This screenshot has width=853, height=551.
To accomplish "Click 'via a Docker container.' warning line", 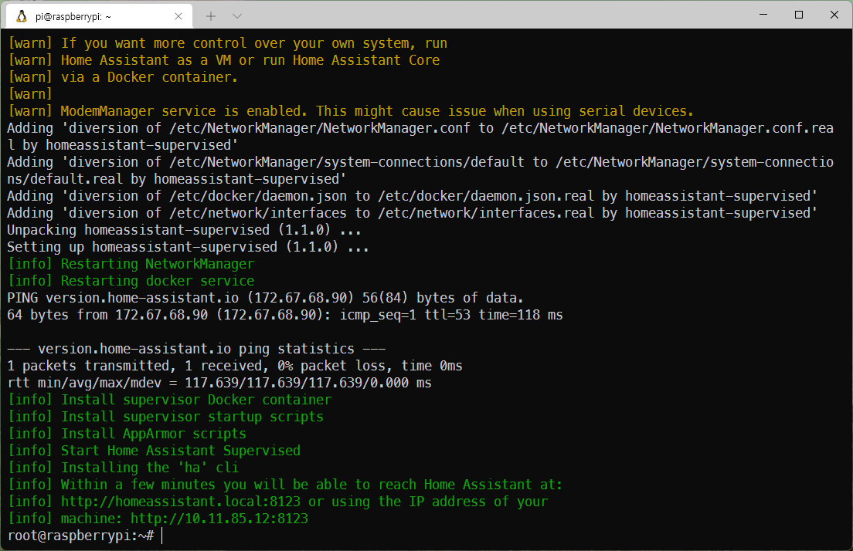I will point(123,77).
